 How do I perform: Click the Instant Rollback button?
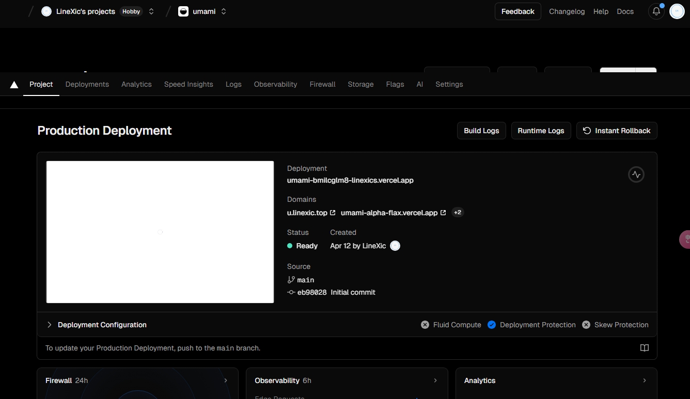tap(617, 131)
